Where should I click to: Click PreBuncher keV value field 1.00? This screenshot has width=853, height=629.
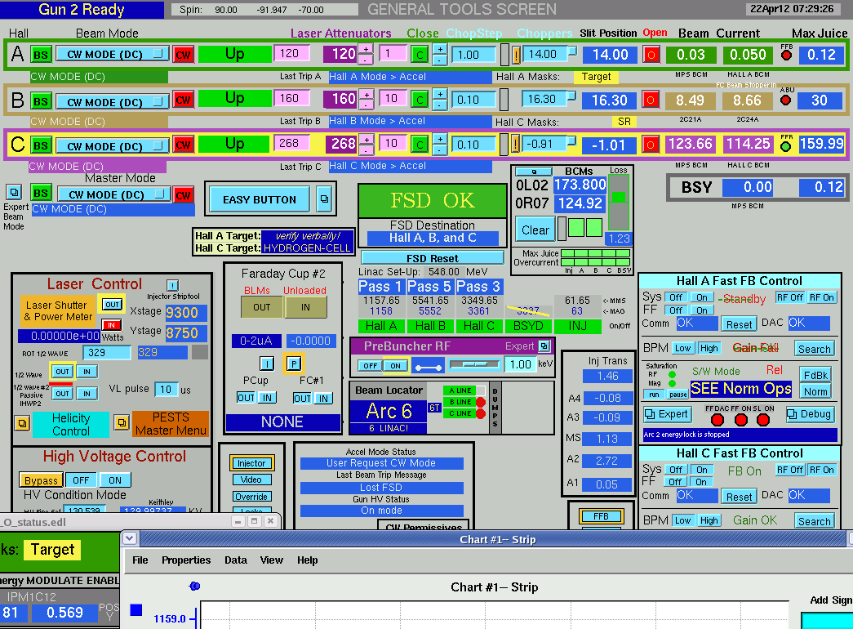pyautogui.click(x=519, y=364)
